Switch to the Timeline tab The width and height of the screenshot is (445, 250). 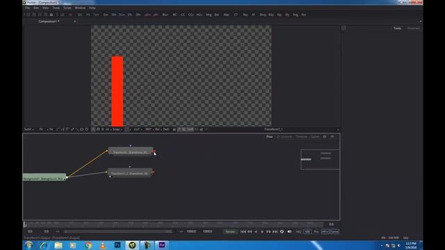point(301,137)
